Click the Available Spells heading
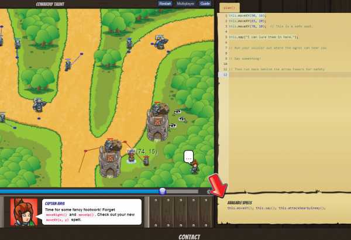Image resolution: width=351 pixels, height=240 pixels. [x=239, y=203]
